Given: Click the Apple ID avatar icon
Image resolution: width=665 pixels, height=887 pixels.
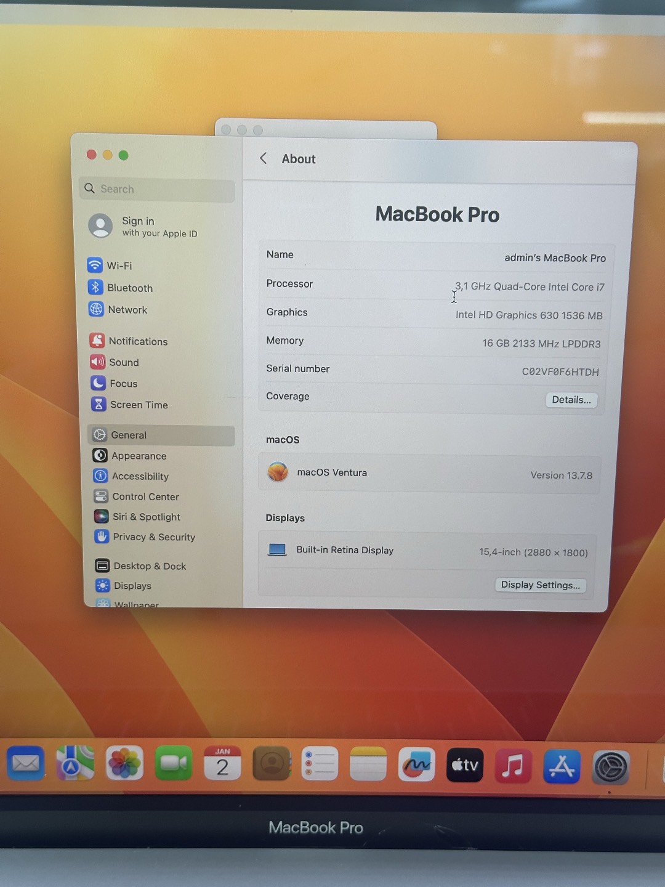Looking at the screenshot, I should click(x=100, y=226).
